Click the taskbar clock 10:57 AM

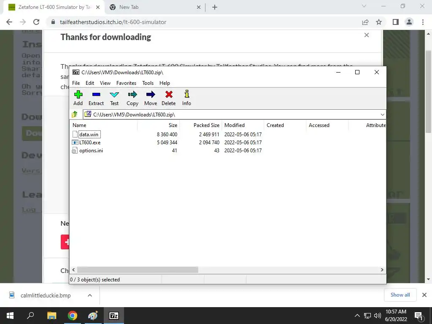click(396, 312)
